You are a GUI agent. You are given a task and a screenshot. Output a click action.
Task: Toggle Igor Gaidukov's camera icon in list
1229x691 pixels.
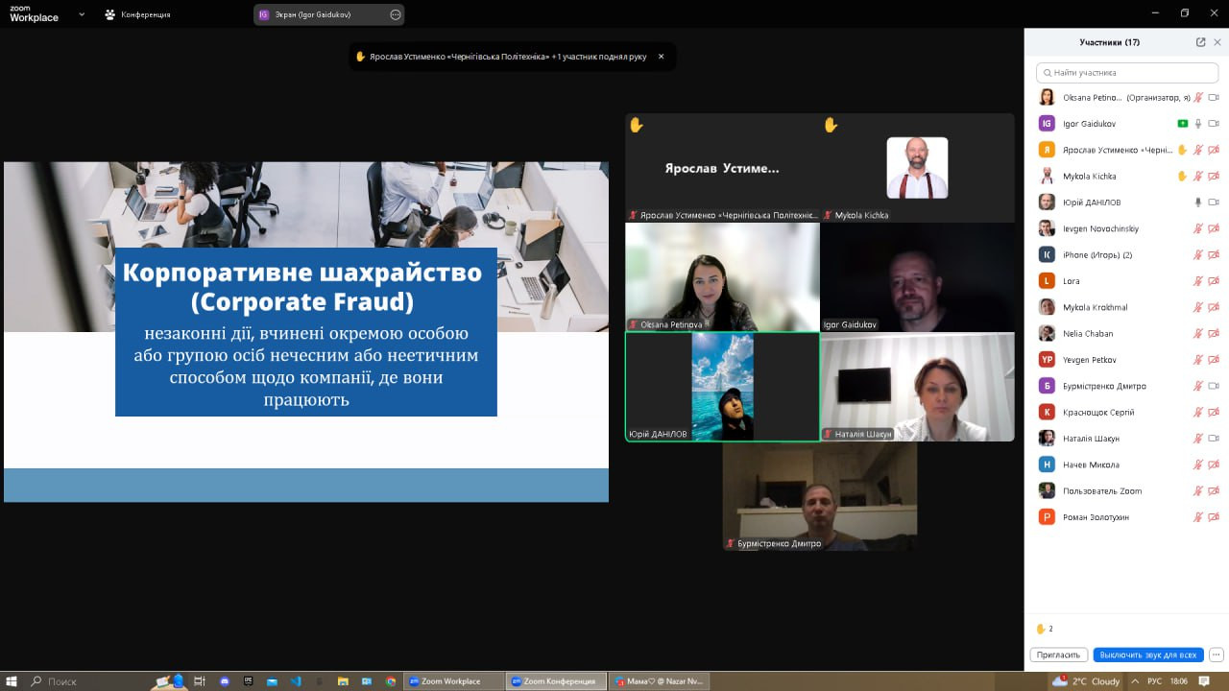pyautogui.click(x=1214, y=124)
